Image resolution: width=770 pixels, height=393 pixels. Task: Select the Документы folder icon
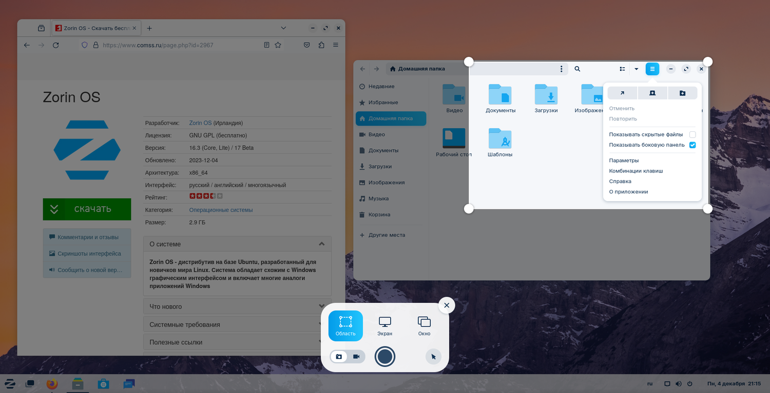(x=500, y=94)
